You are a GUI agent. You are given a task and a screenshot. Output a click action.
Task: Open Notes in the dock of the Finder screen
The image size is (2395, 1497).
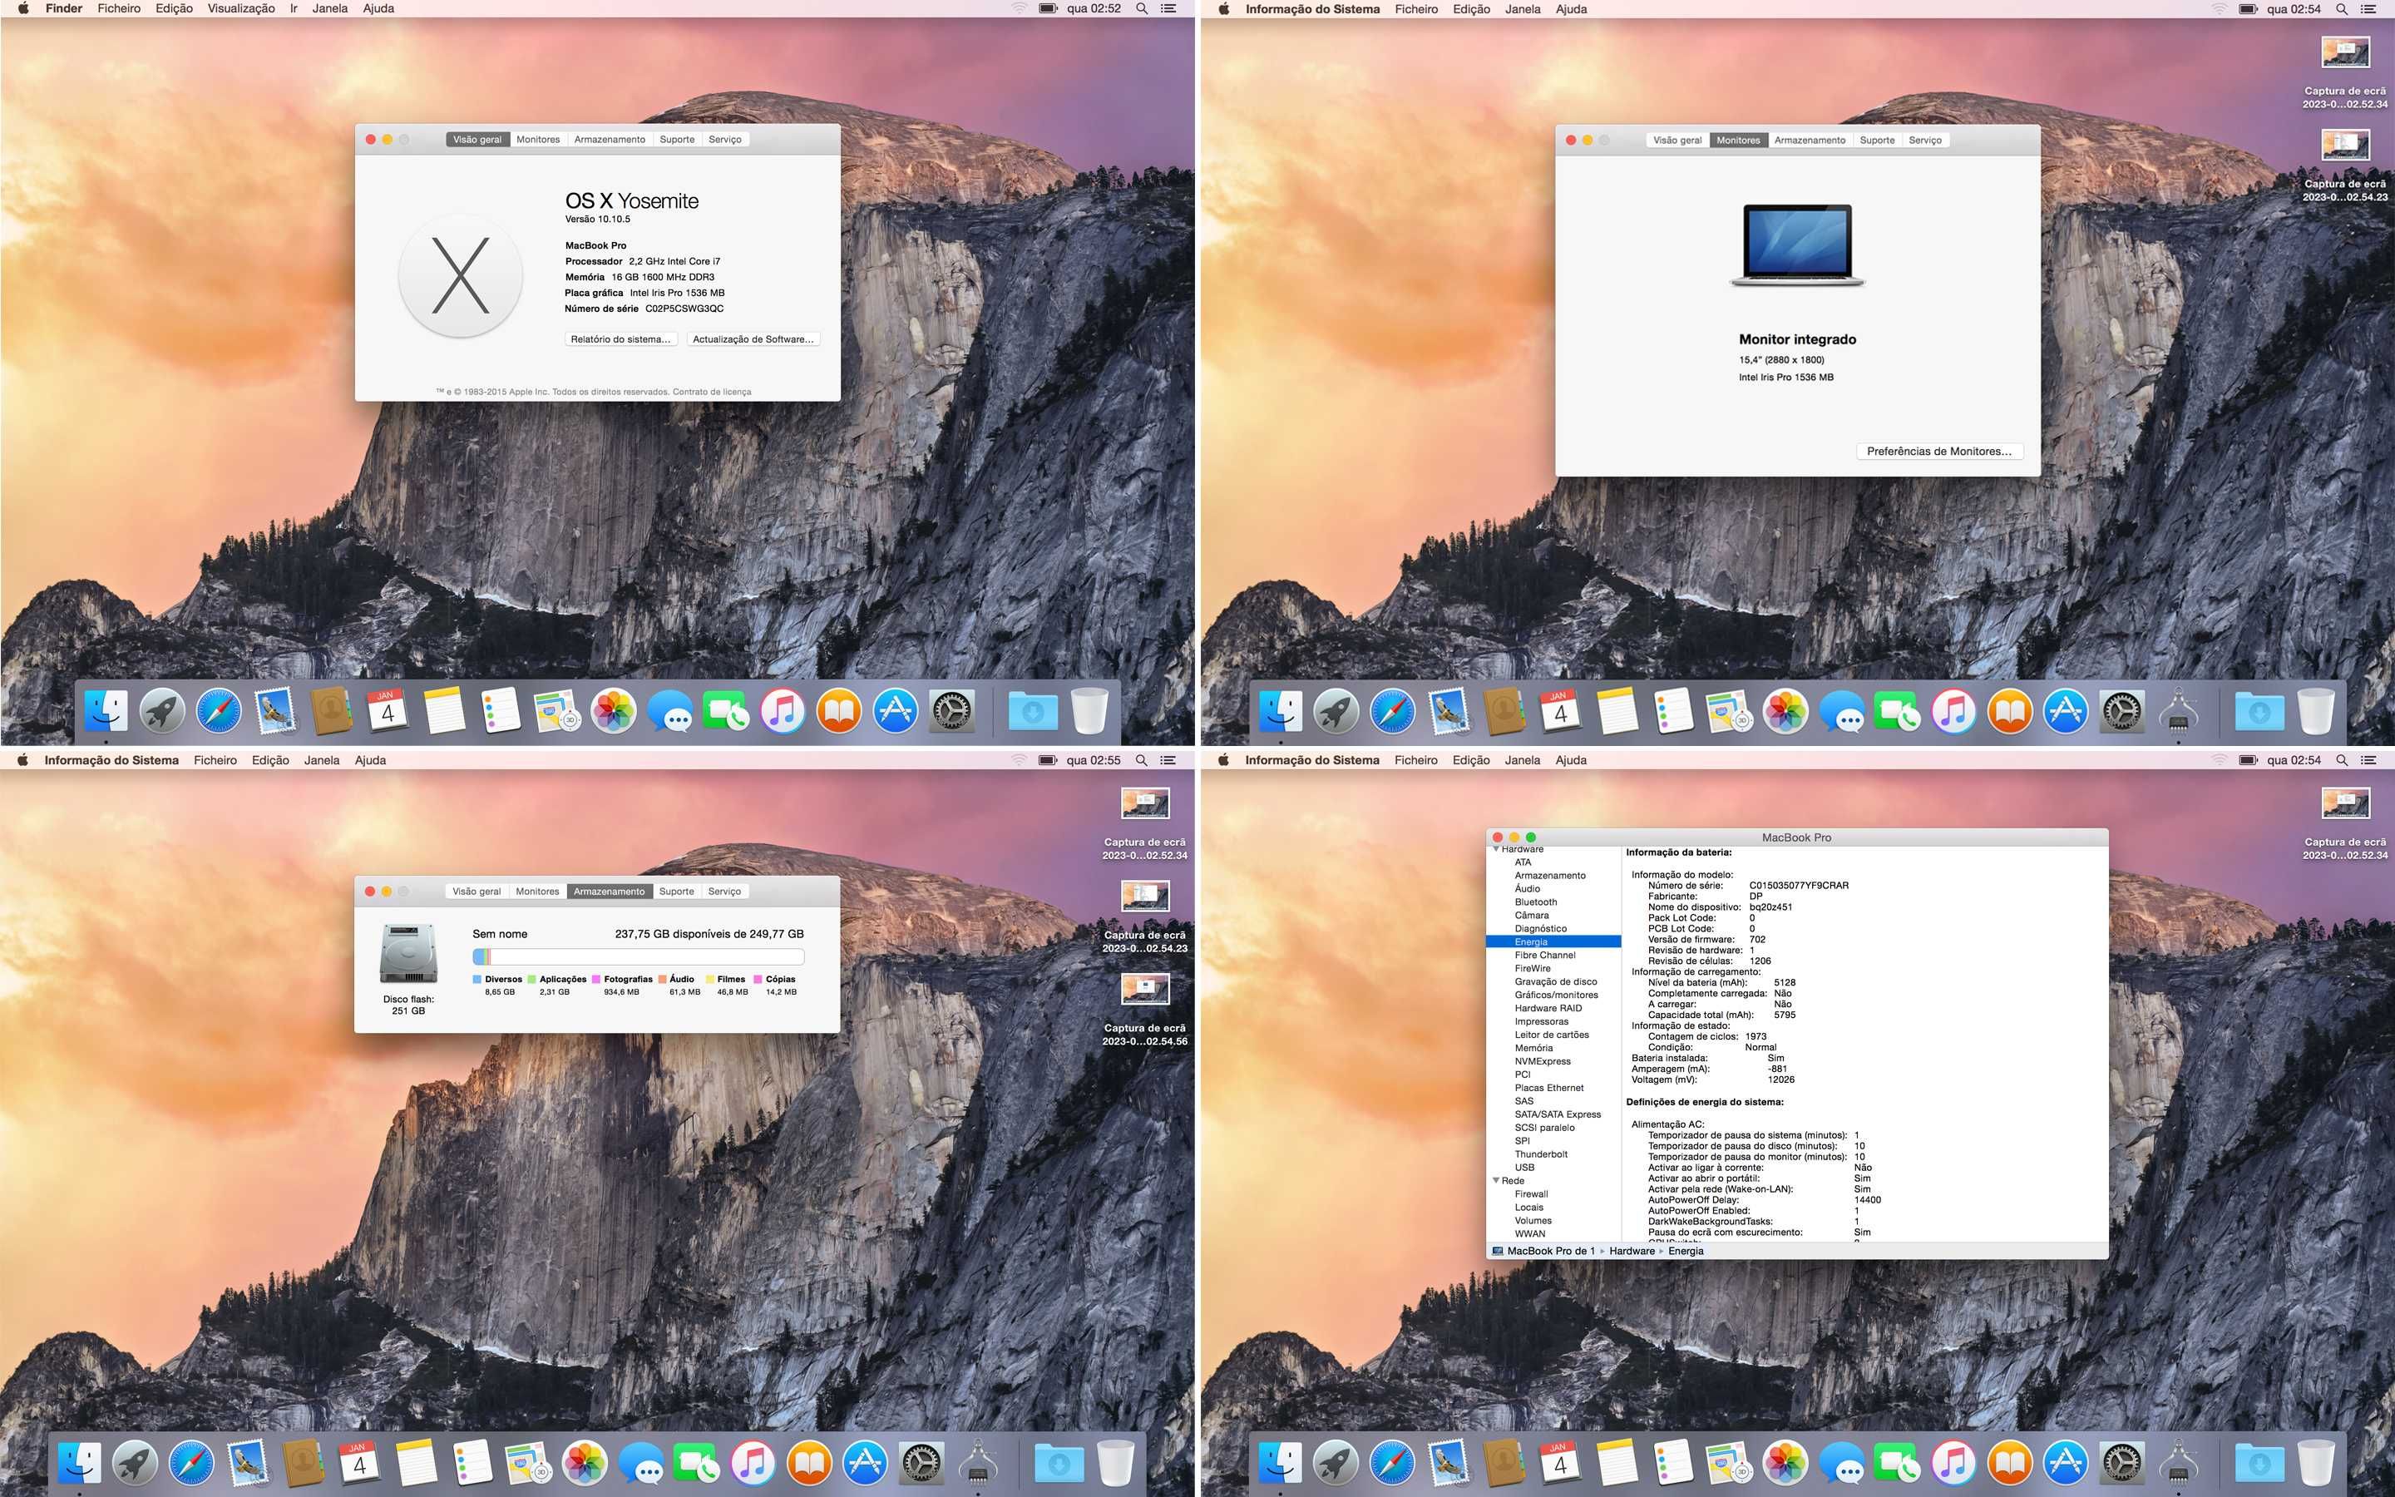[x=444, y=711]
